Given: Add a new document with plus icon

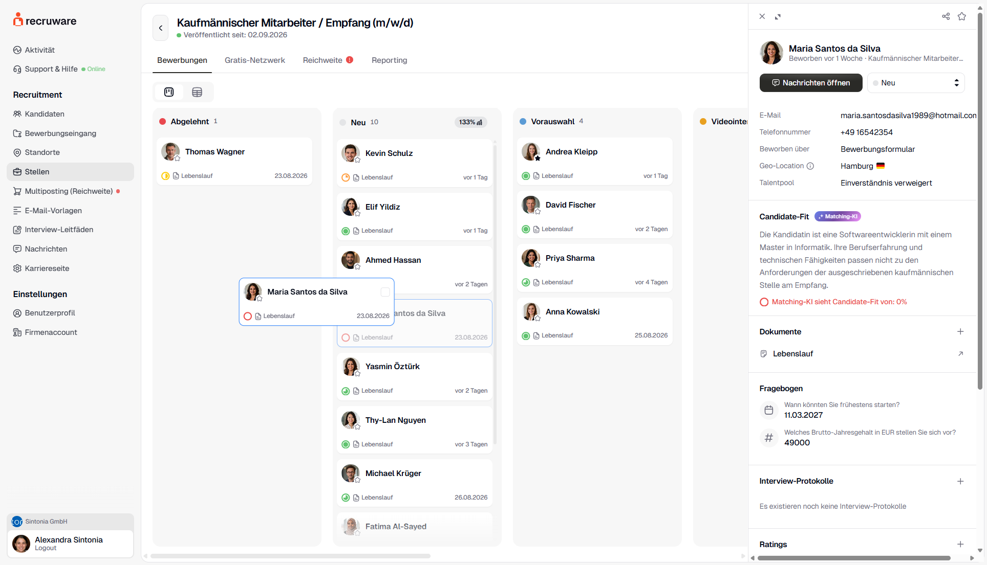Looking at the screenshot, I should pyautogui.click(x=960, y=331).
